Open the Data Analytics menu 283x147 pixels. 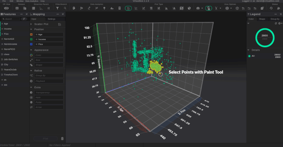pyautogui.click(x=32, y=1)
